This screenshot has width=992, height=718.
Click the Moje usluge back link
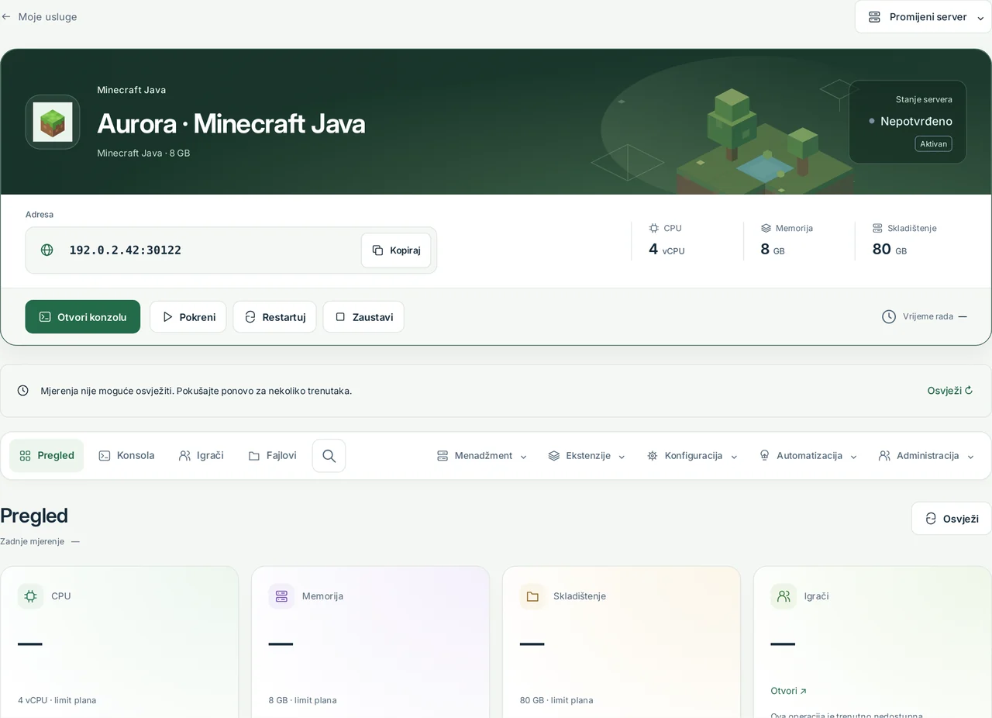click(x=39, y=16)
